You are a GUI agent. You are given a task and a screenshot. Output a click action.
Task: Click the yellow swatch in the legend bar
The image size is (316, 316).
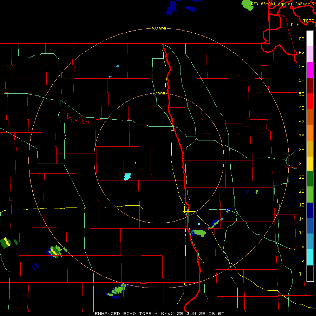[310, 164]
